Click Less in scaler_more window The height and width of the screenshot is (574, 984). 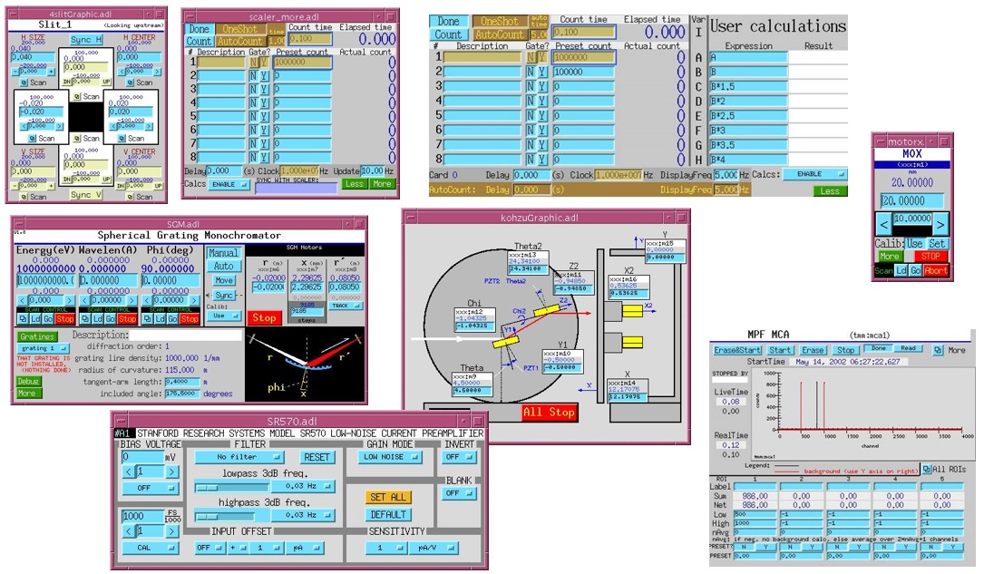point(355,184)
